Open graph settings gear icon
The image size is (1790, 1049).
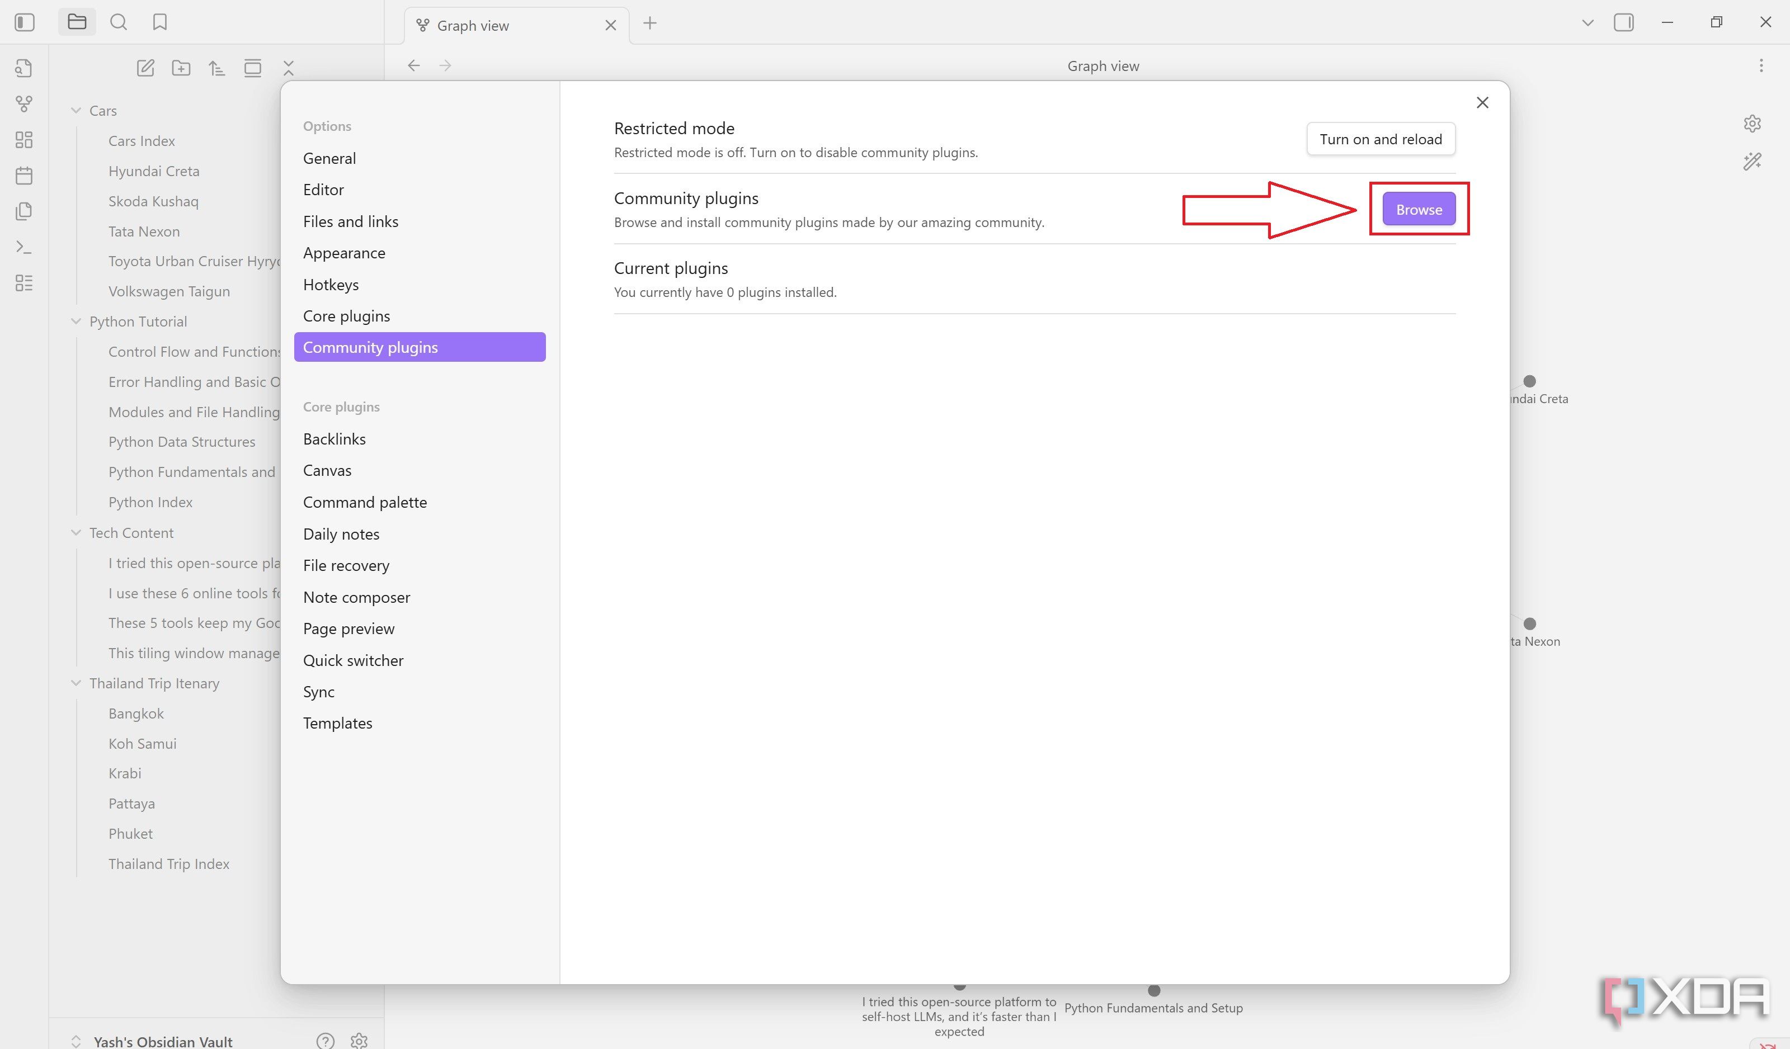[x=1753, y=124]
